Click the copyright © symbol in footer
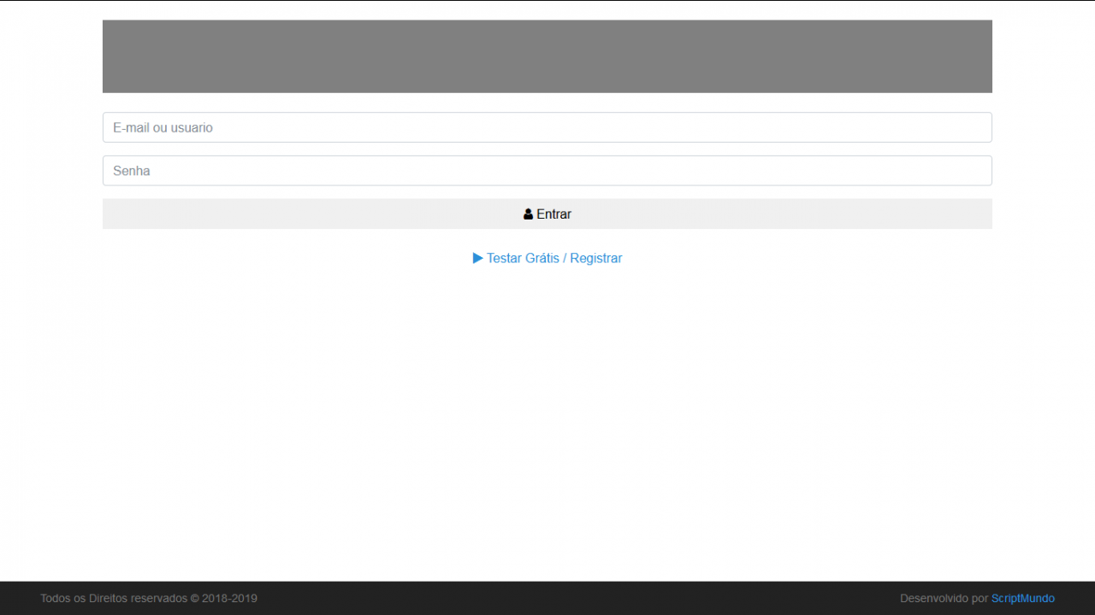 (194, 599)
